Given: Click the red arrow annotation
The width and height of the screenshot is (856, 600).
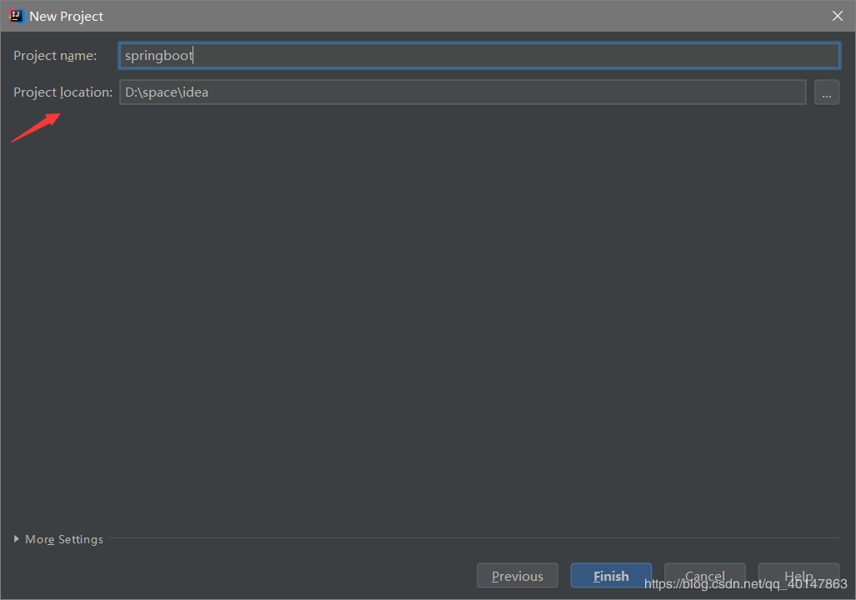Looking at the screenshot, I should (37, 128).
